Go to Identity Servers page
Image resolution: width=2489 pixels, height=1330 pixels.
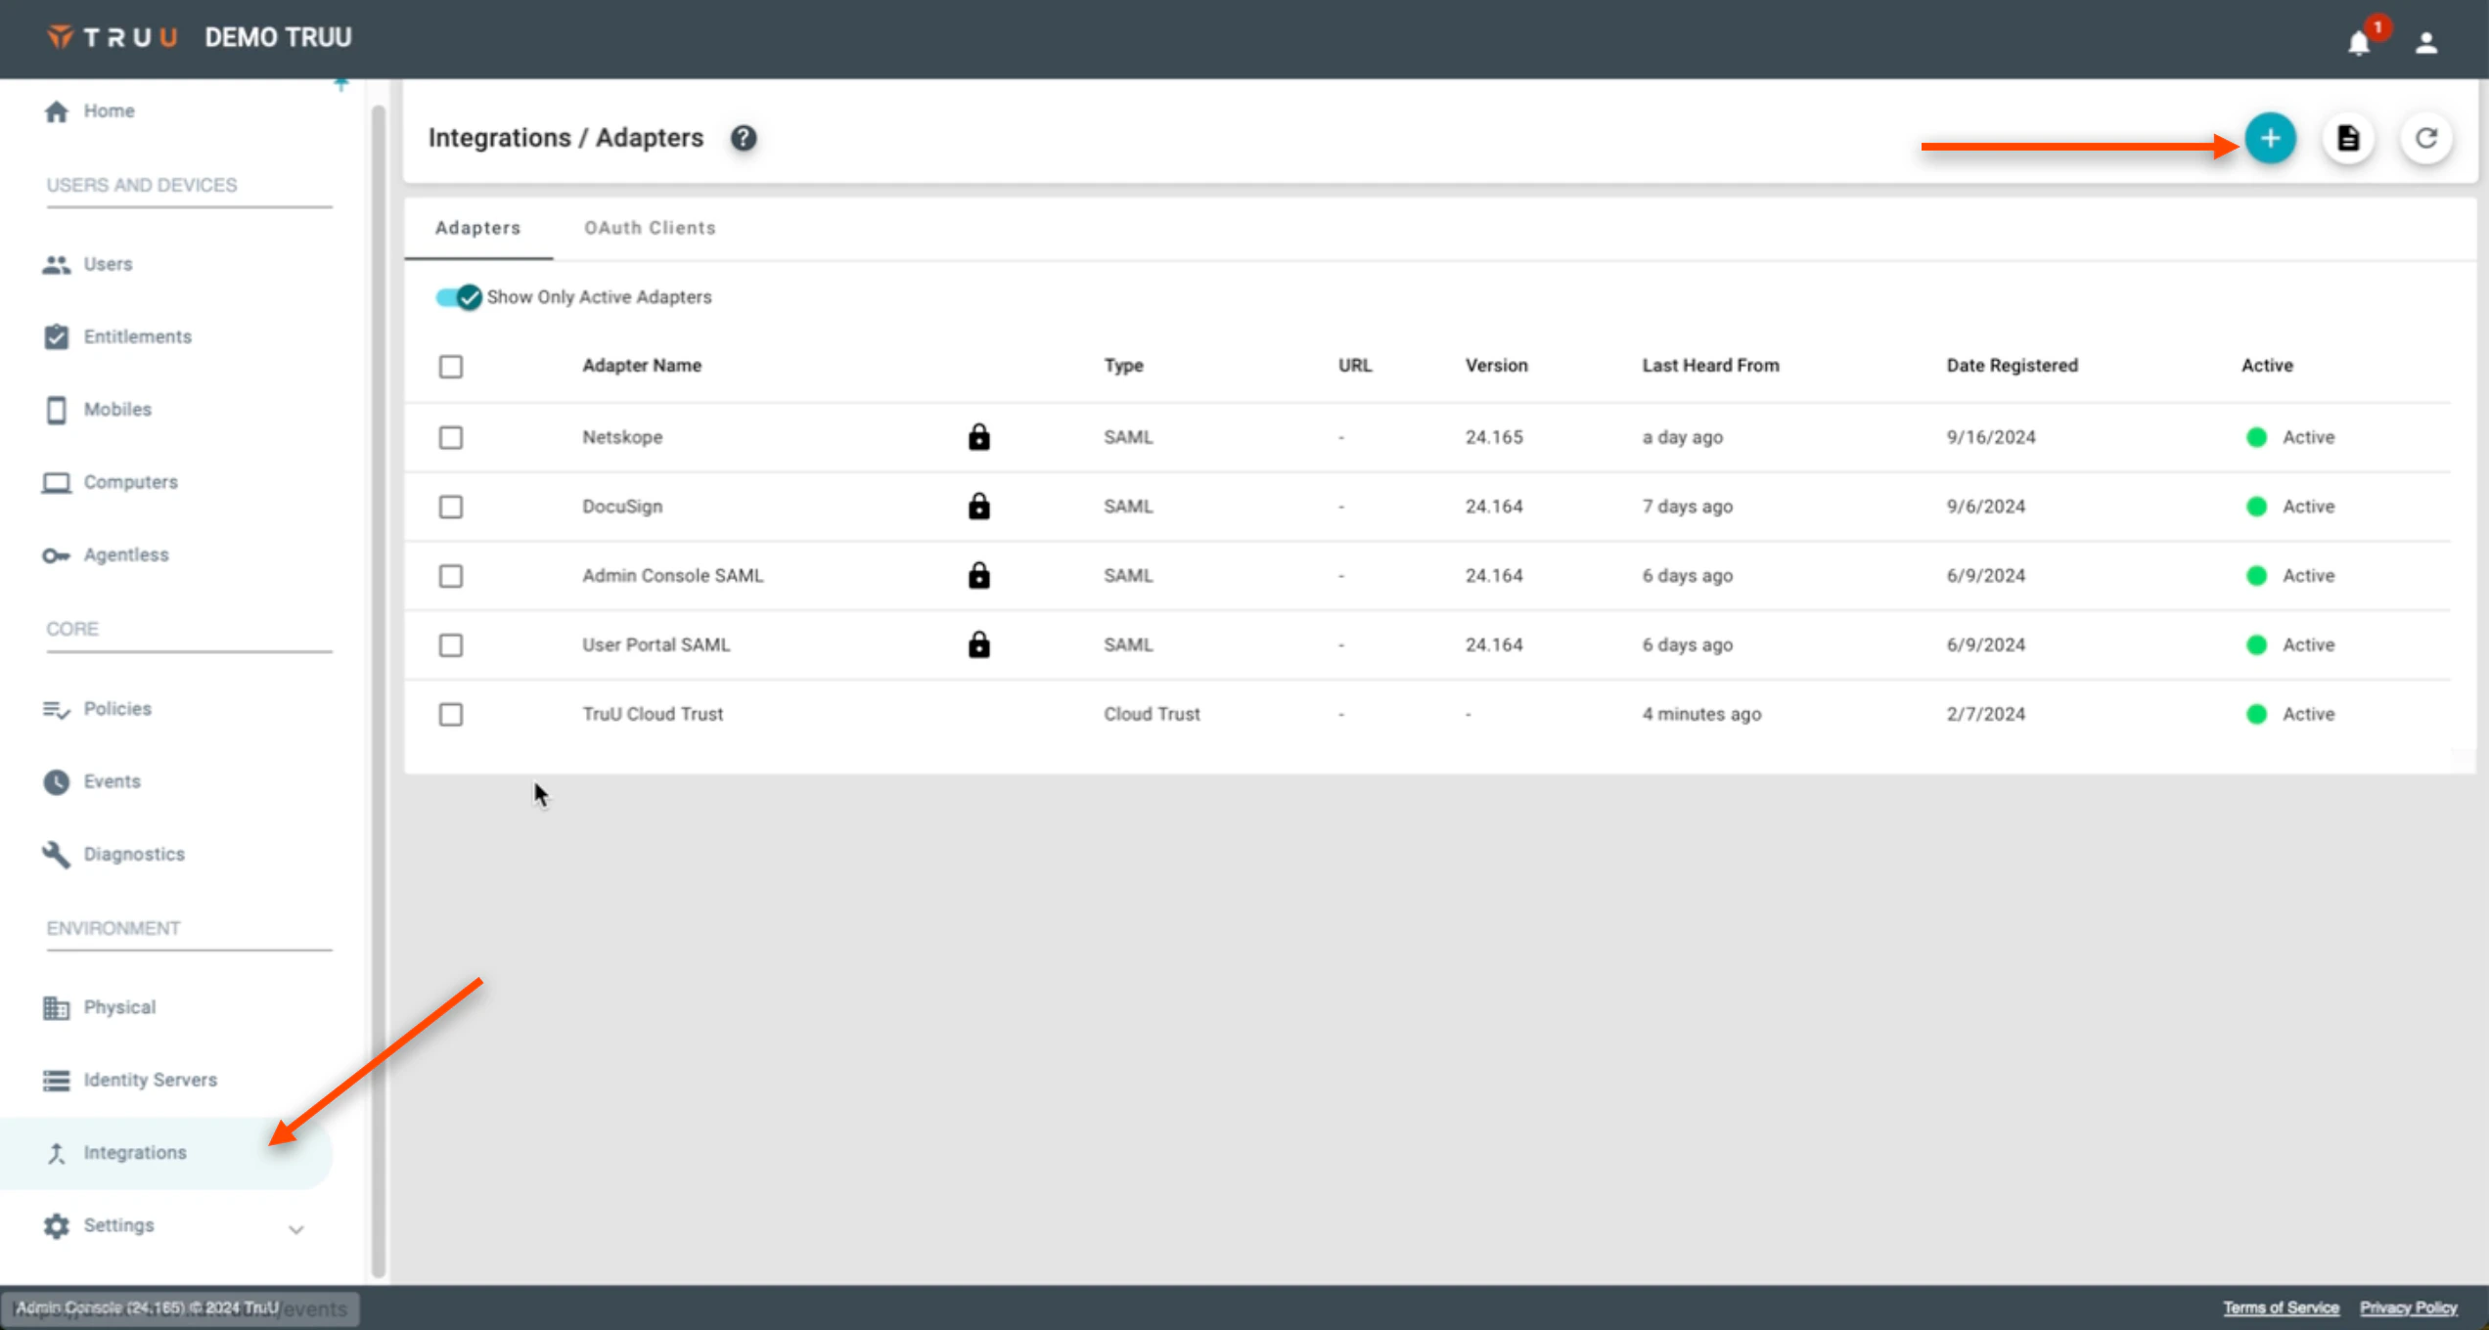pyautogui.click(x=150, y=1080)
